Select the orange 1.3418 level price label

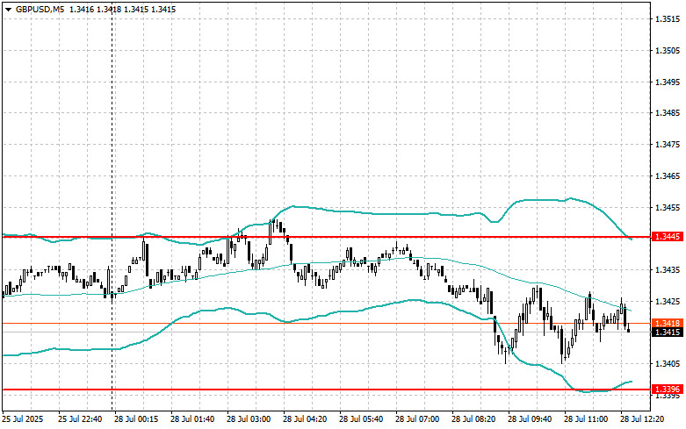pyautogui.click(x=668, y=323)
